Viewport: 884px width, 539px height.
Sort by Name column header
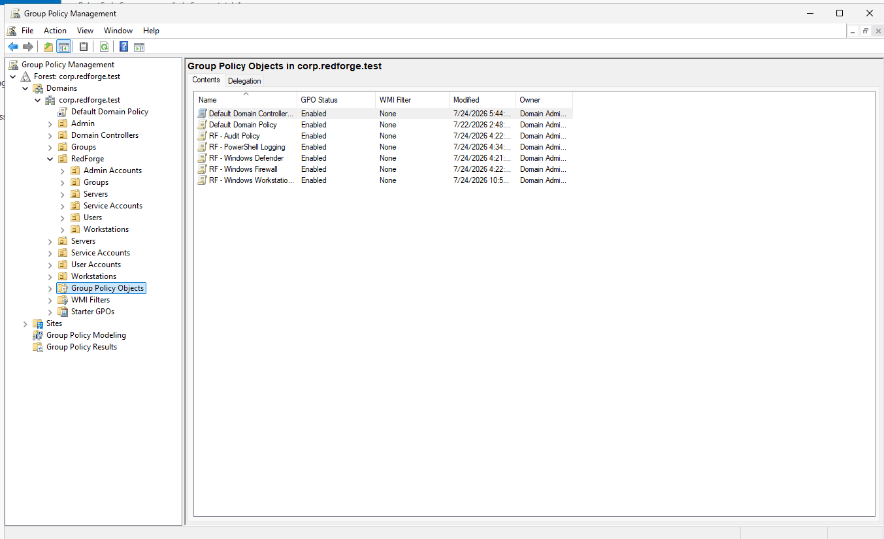246,100
